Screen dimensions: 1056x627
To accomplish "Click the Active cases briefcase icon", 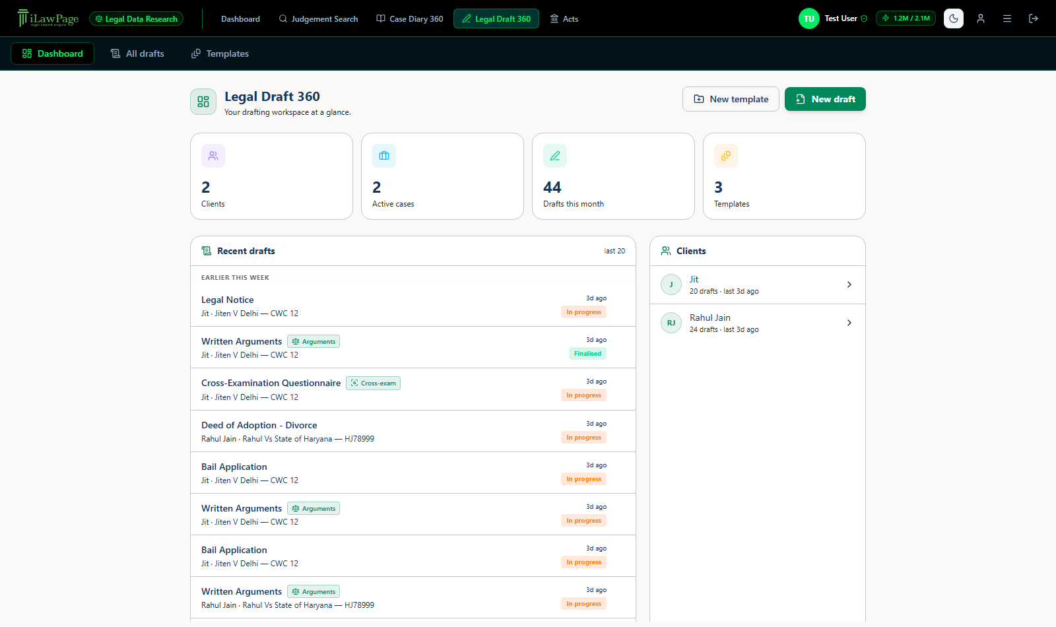I will [384, 156].
